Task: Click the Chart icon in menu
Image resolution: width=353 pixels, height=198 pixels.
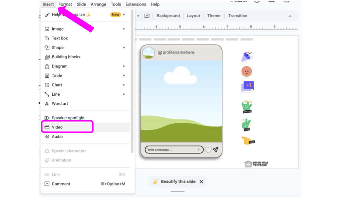Action: pos(47,85)
